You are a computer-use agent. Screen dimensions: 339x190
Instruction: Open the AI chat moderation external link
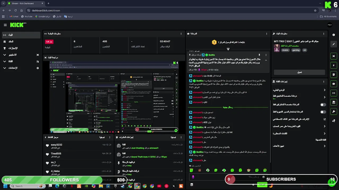tap(325, 119)
